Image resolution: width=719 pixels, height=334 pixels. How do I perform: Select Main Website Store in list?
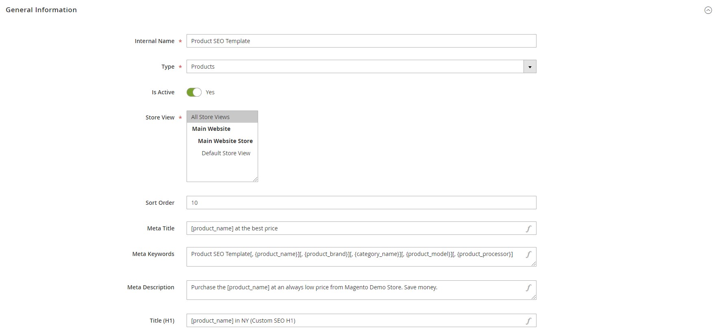click(x=225, y=141)
